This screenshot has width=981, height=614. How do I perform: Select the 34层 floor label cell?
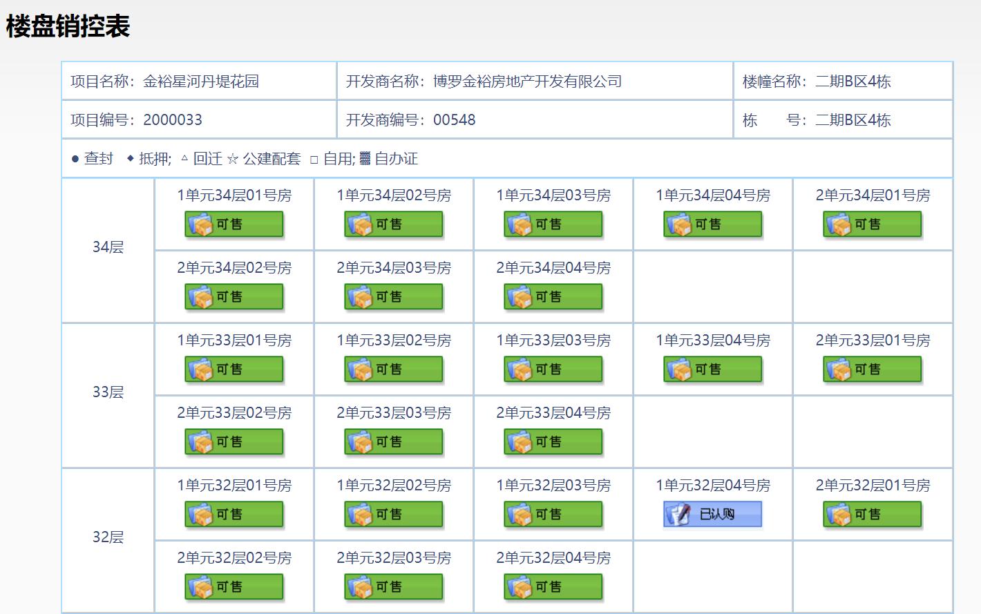click(107, 246)
